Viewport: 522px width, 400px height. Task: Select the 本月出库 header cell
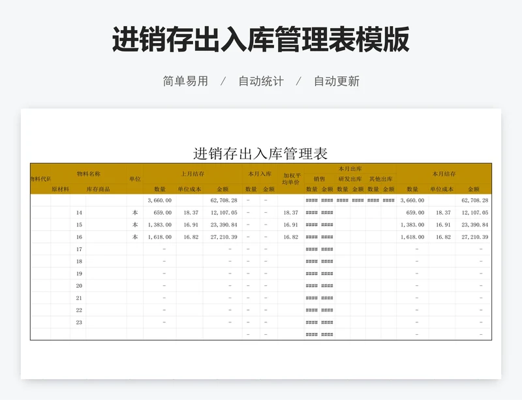350,168
